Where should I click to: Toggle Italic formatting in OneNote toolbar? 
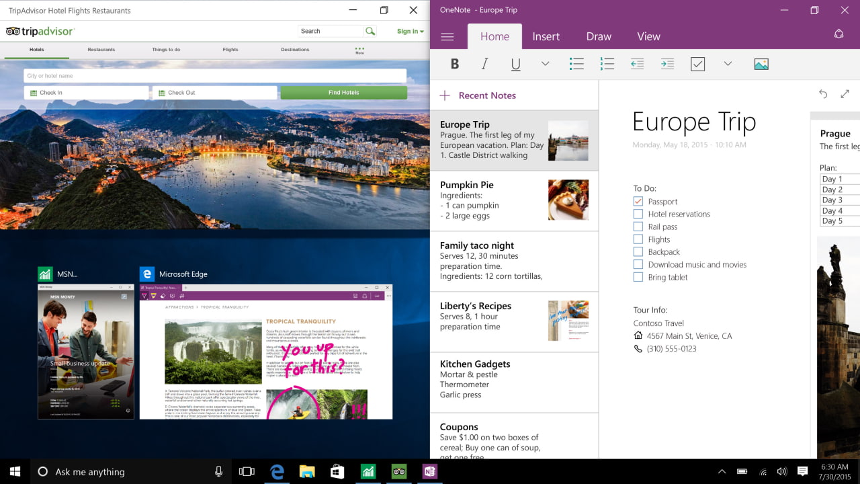coord(484,64)
